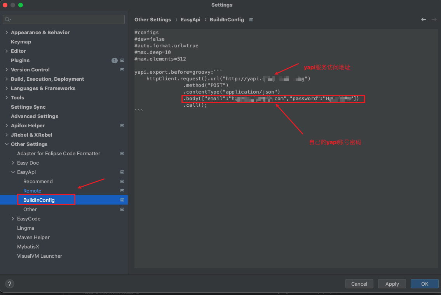Collapse the Other Settings section
Screen dimensions: 441x295
[7, 144]
